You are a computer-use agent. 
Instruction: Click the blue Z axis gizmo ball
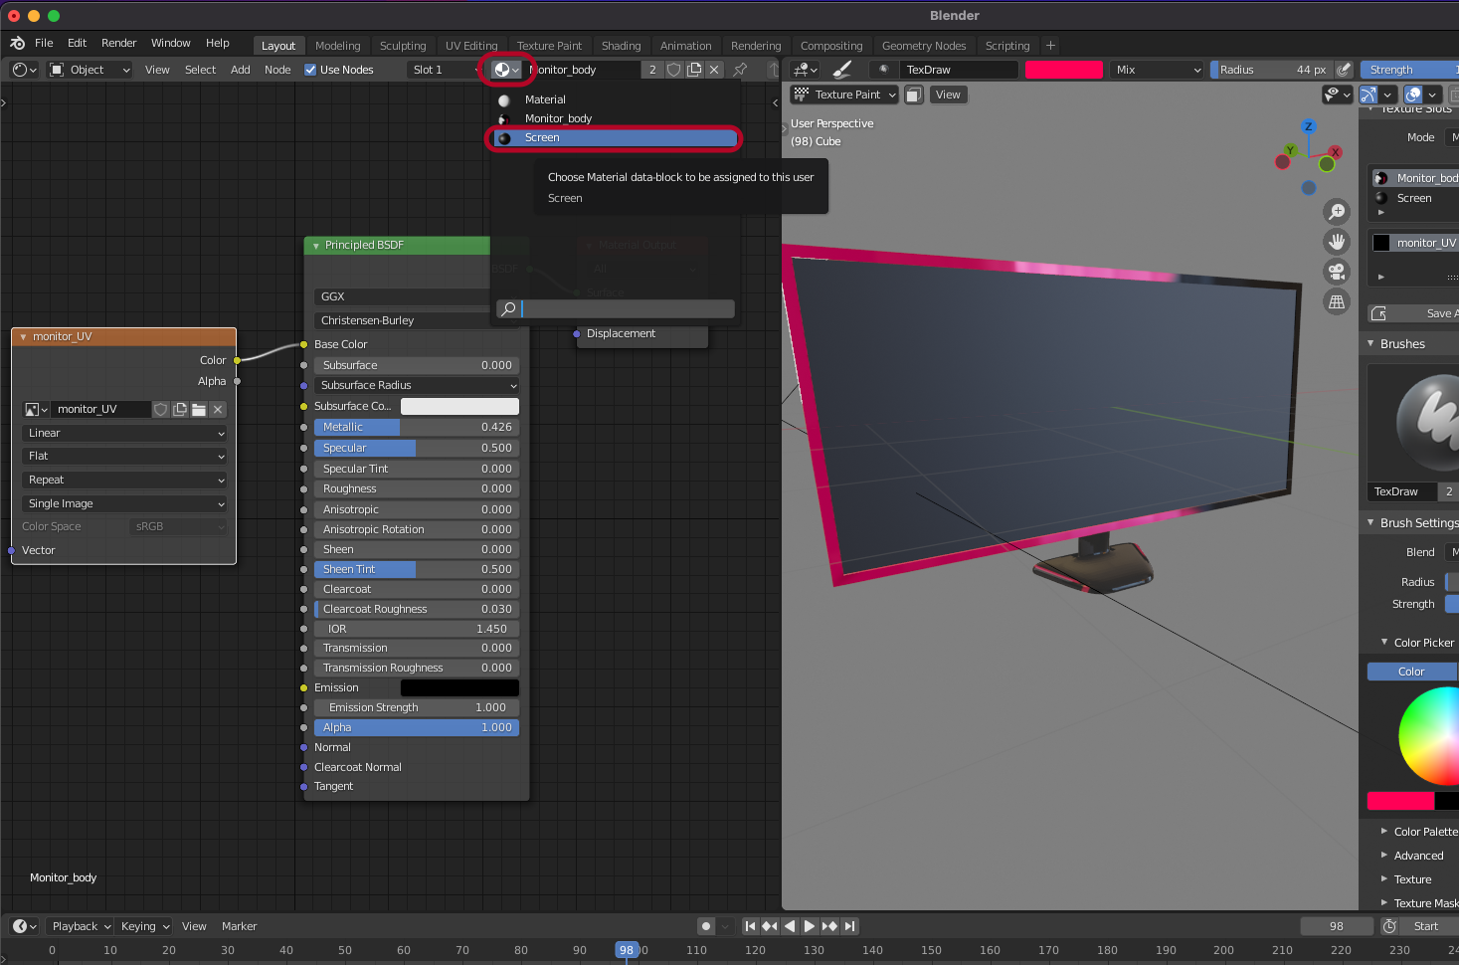(1309, 126)
